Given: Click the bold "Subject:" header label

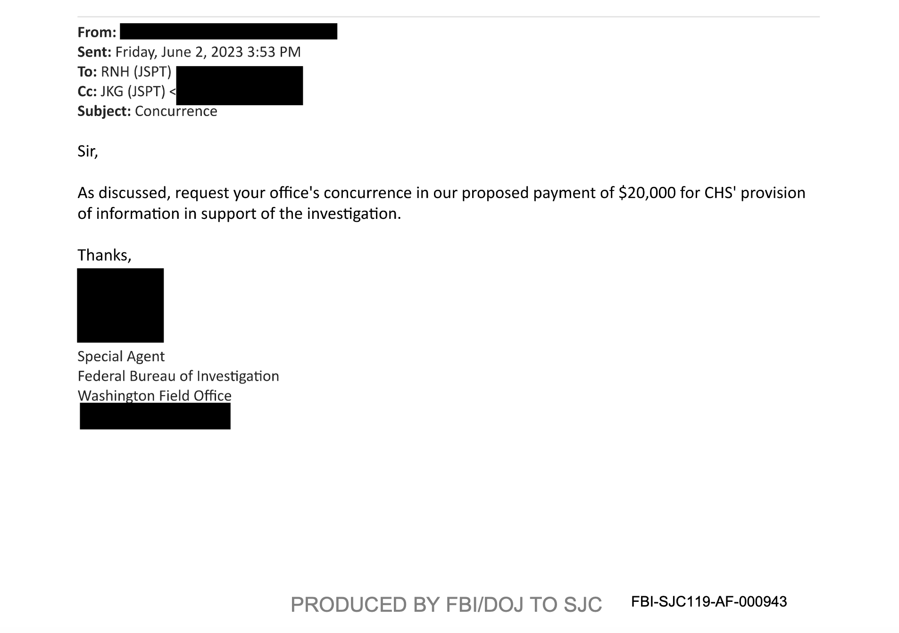Looking at the screenshot, I should pos(104,111).
